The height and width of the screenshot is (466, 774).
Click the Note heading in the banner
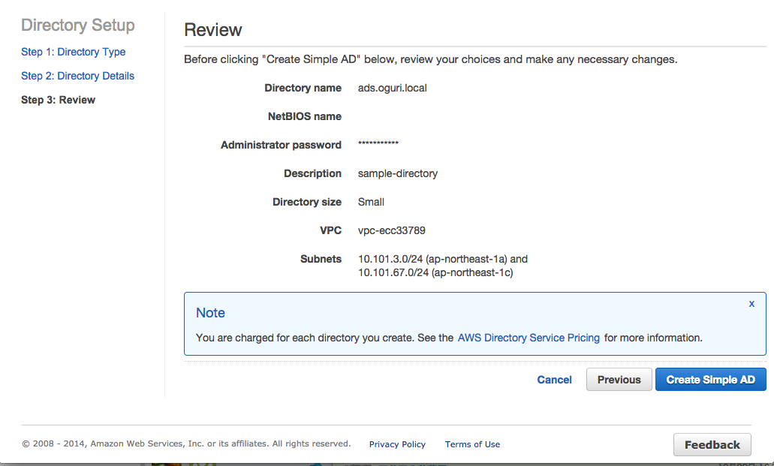pyautogui.click(x=210, y=313)
